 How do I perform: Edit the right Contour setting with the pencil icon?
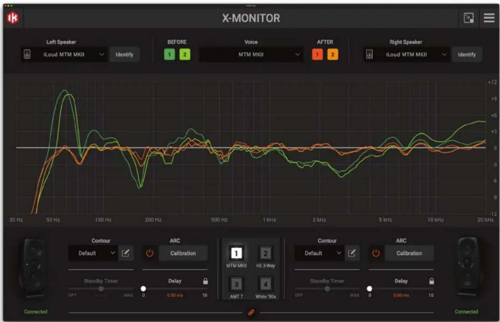tap(352, 253)
